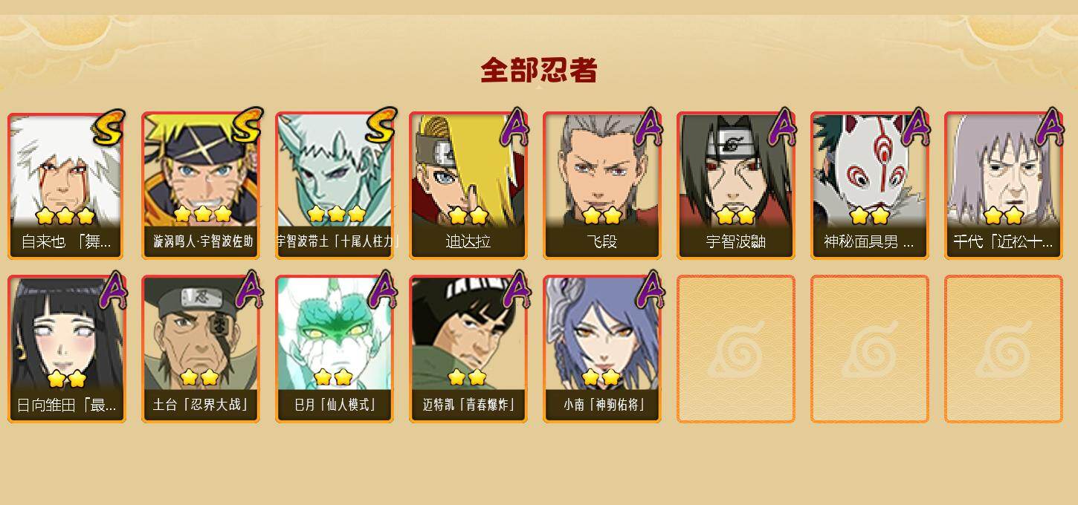Pick the 神秘面具男 masked ninja card

(x=870, y=186)
